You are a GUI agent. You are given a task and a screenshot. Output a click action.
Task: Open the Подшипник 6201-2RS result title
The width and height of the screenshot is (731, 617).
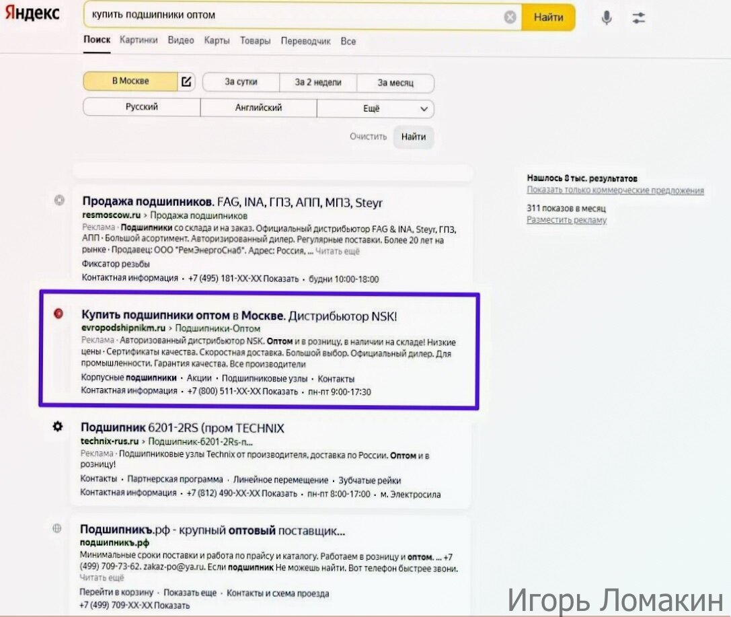[182, 428]
